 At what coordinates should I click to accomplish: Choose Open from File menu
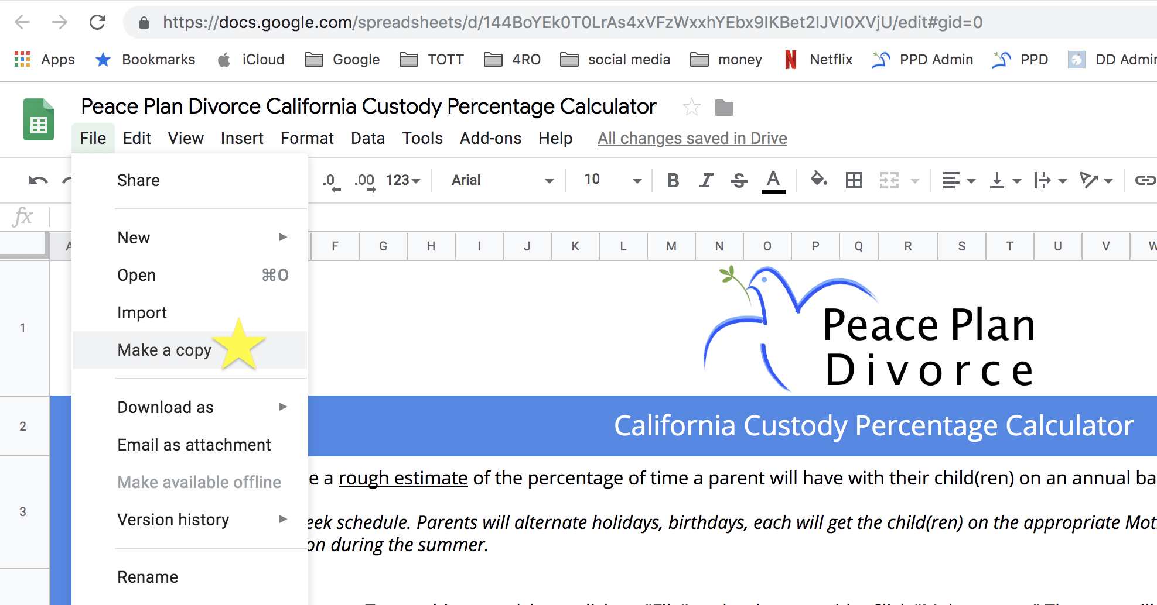coord(190,275)
